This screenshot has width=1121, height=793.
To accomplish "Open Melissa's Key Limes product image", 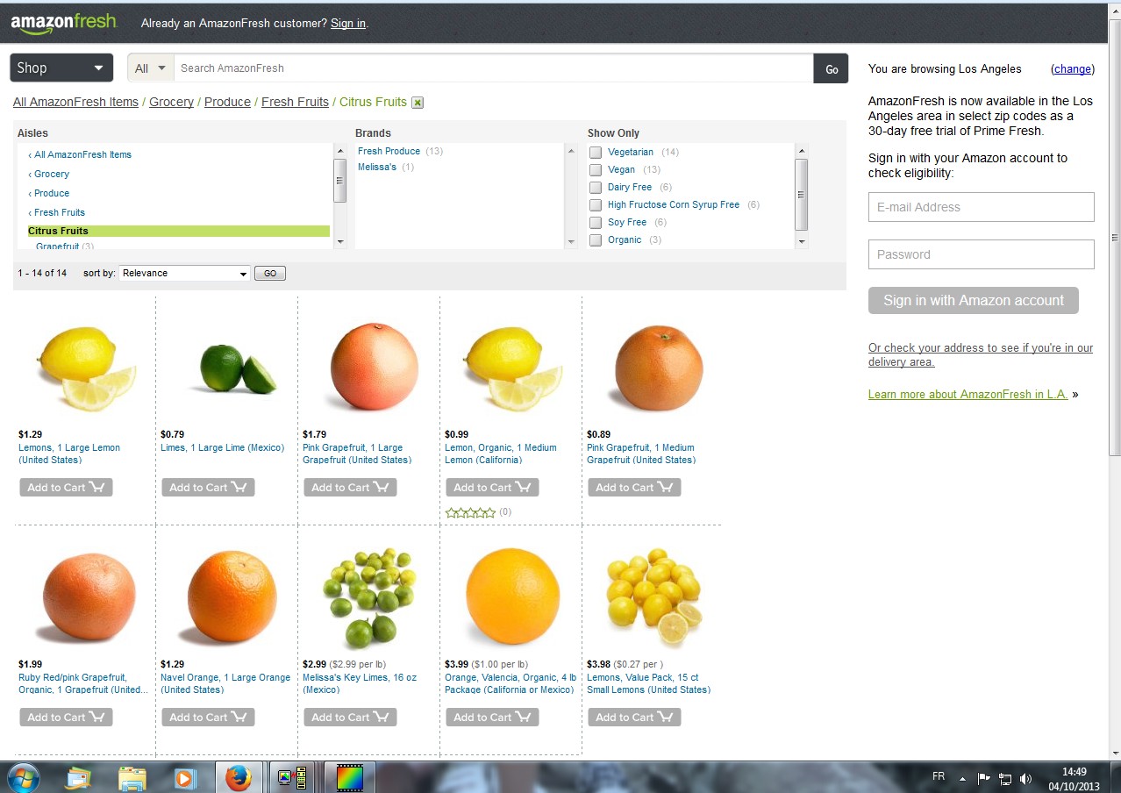I will coord(370,597).
